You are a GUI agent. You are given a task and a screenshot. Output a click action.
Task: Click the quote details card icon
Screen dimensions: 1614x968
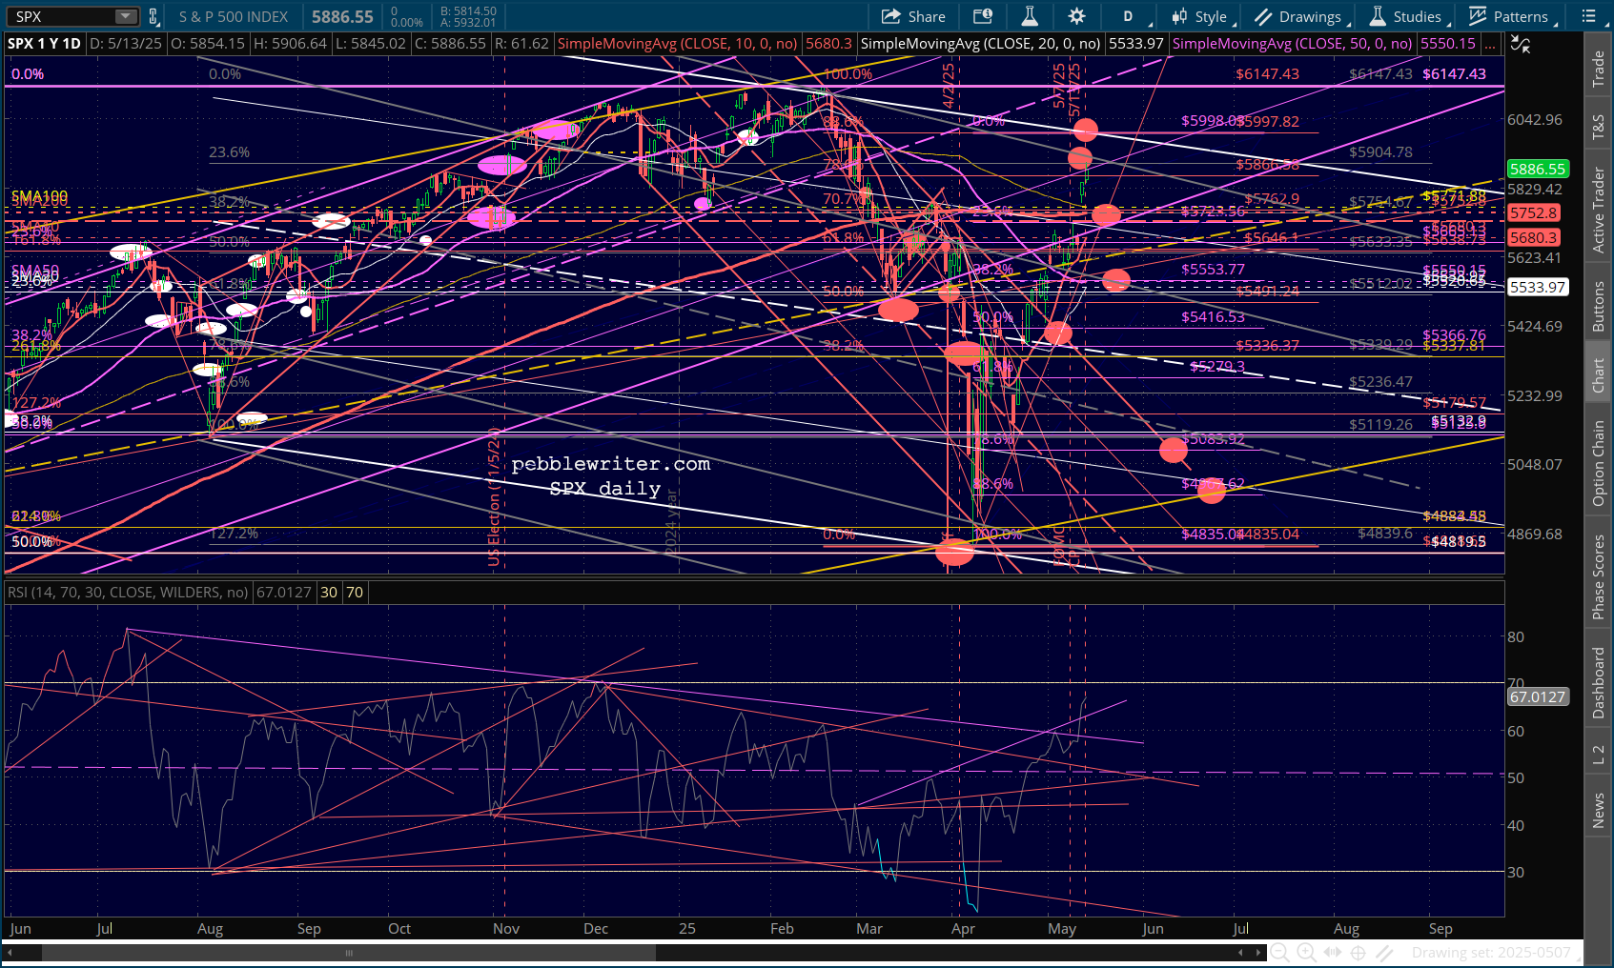(982, 16)
